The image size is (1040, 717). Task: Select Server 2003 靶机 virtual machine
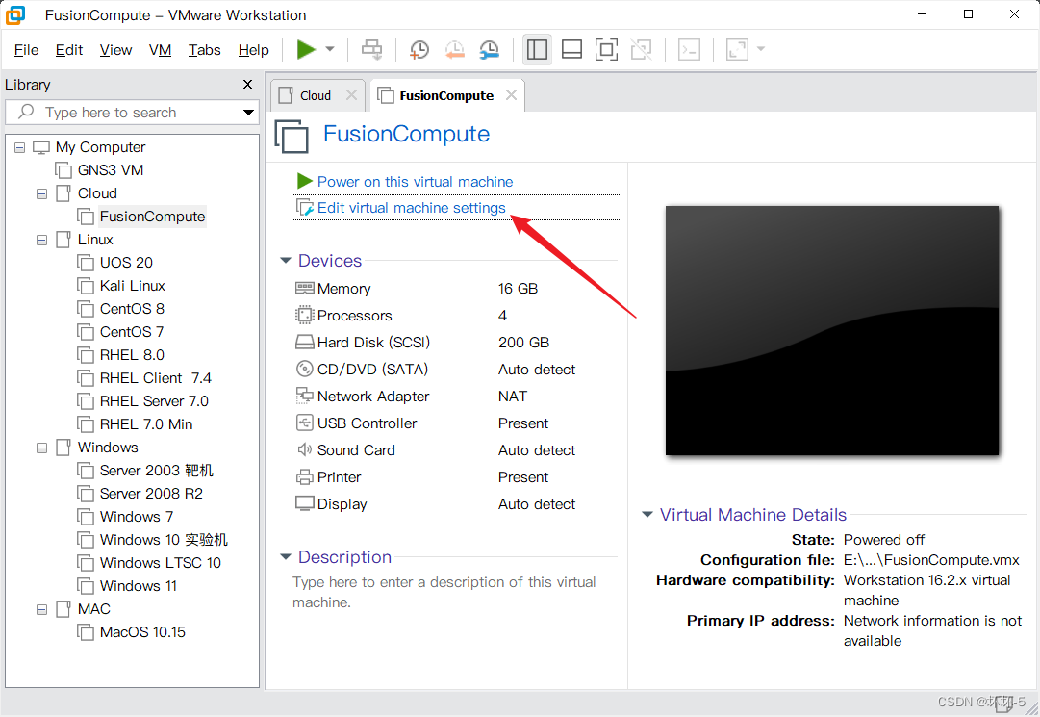point(156,471)
